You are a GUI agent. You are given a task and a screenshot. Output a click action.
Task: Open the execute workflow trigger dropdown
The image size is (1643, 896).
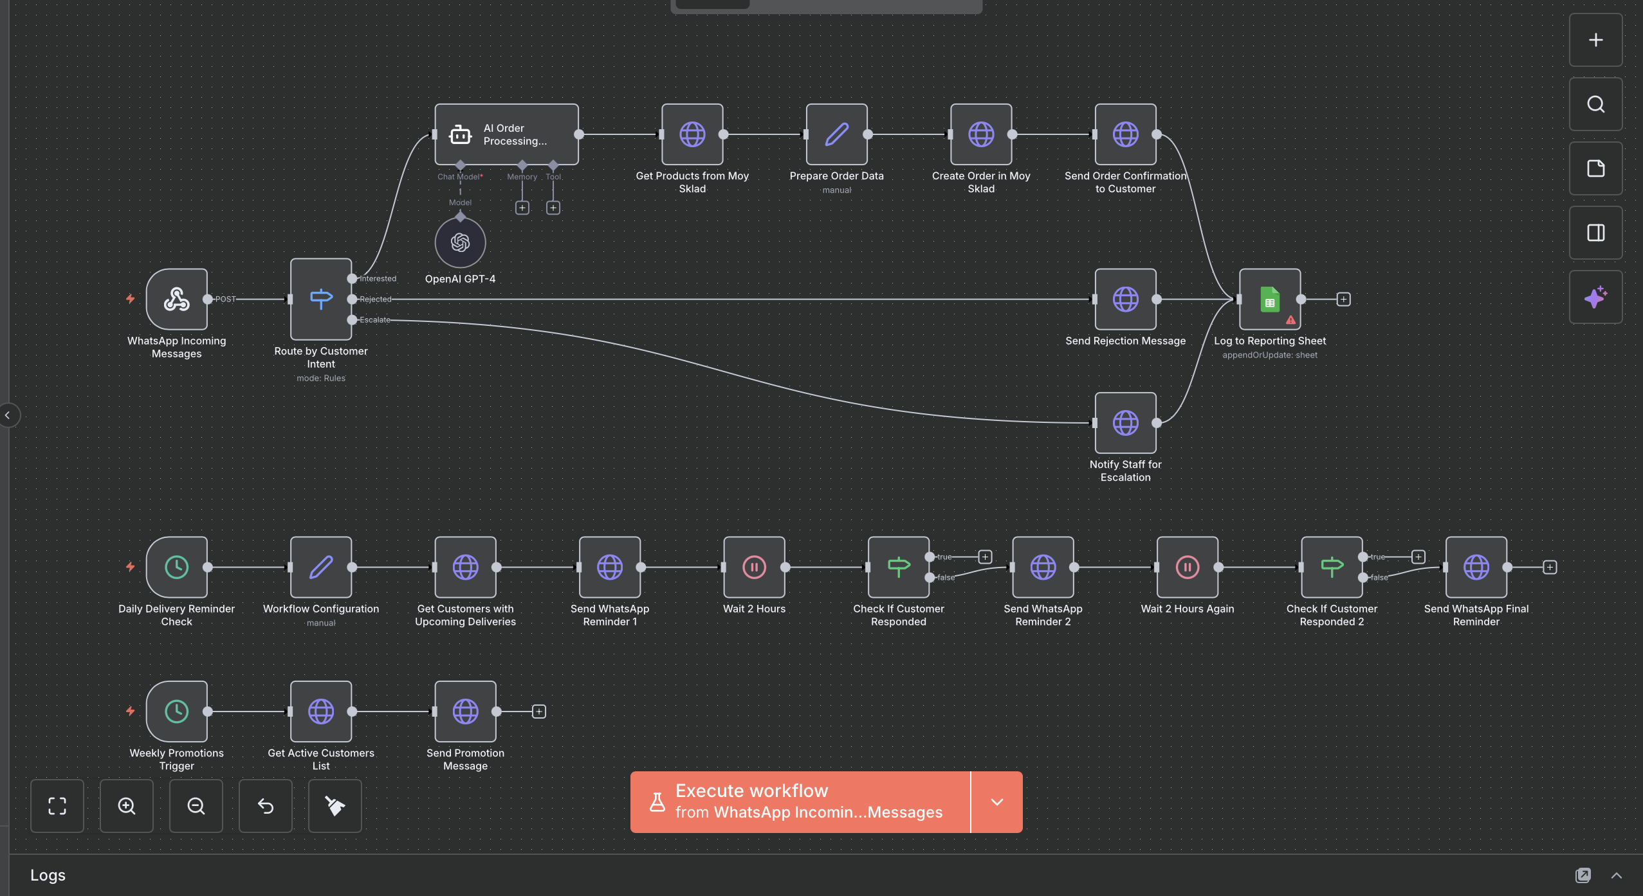[997, 802]
